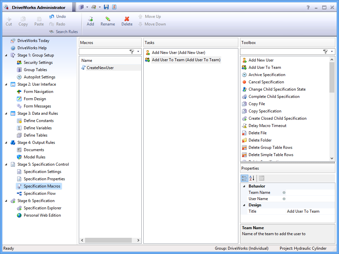Go to Define Tables
The image size is (339, 254).
pos(35,135)
